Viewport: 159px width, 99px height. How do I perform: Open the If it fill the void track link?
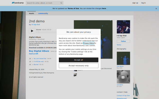38,62
